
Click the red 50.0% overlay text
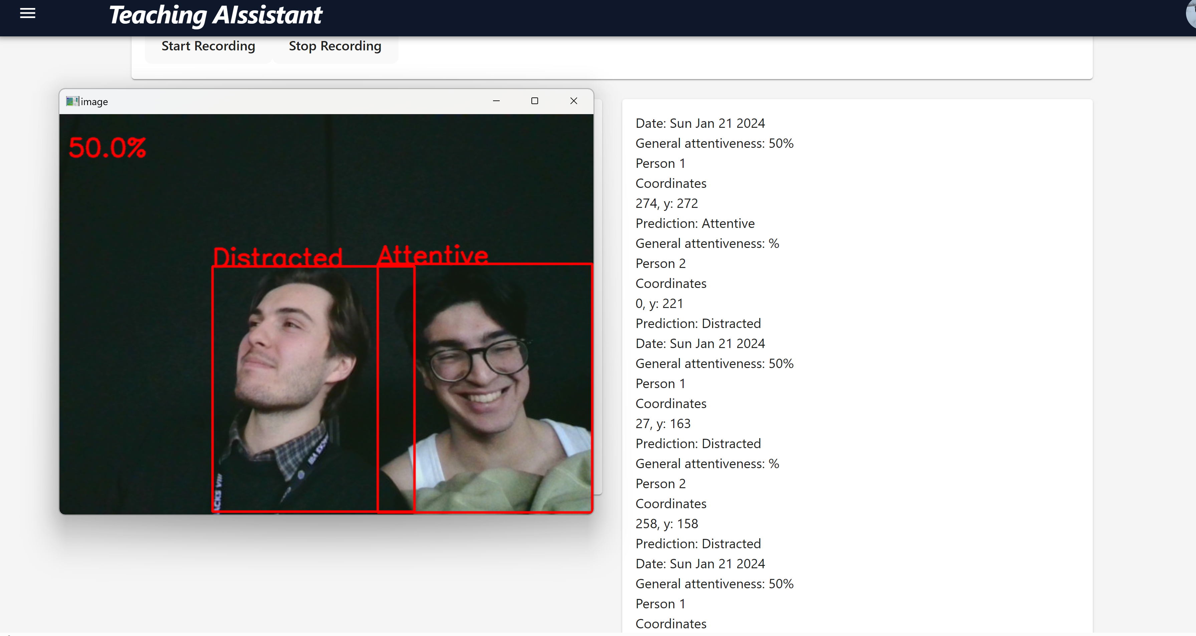pos(107,148)
